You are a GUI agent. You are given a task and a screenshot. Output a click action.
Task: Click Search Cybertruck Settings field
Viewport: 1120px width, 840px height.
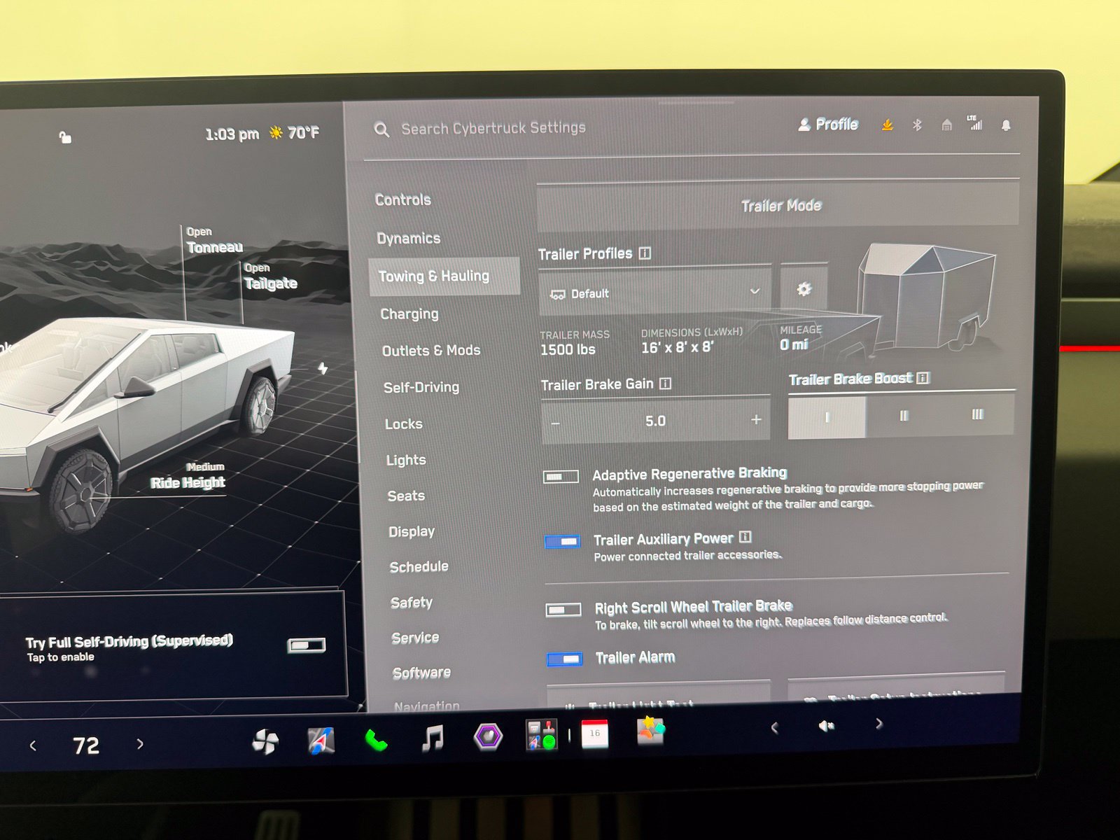[x=493, y=128]
